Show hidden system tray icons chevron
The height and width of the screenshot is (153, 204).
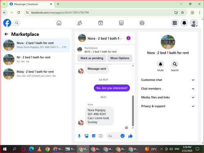[x=162, y=149]
